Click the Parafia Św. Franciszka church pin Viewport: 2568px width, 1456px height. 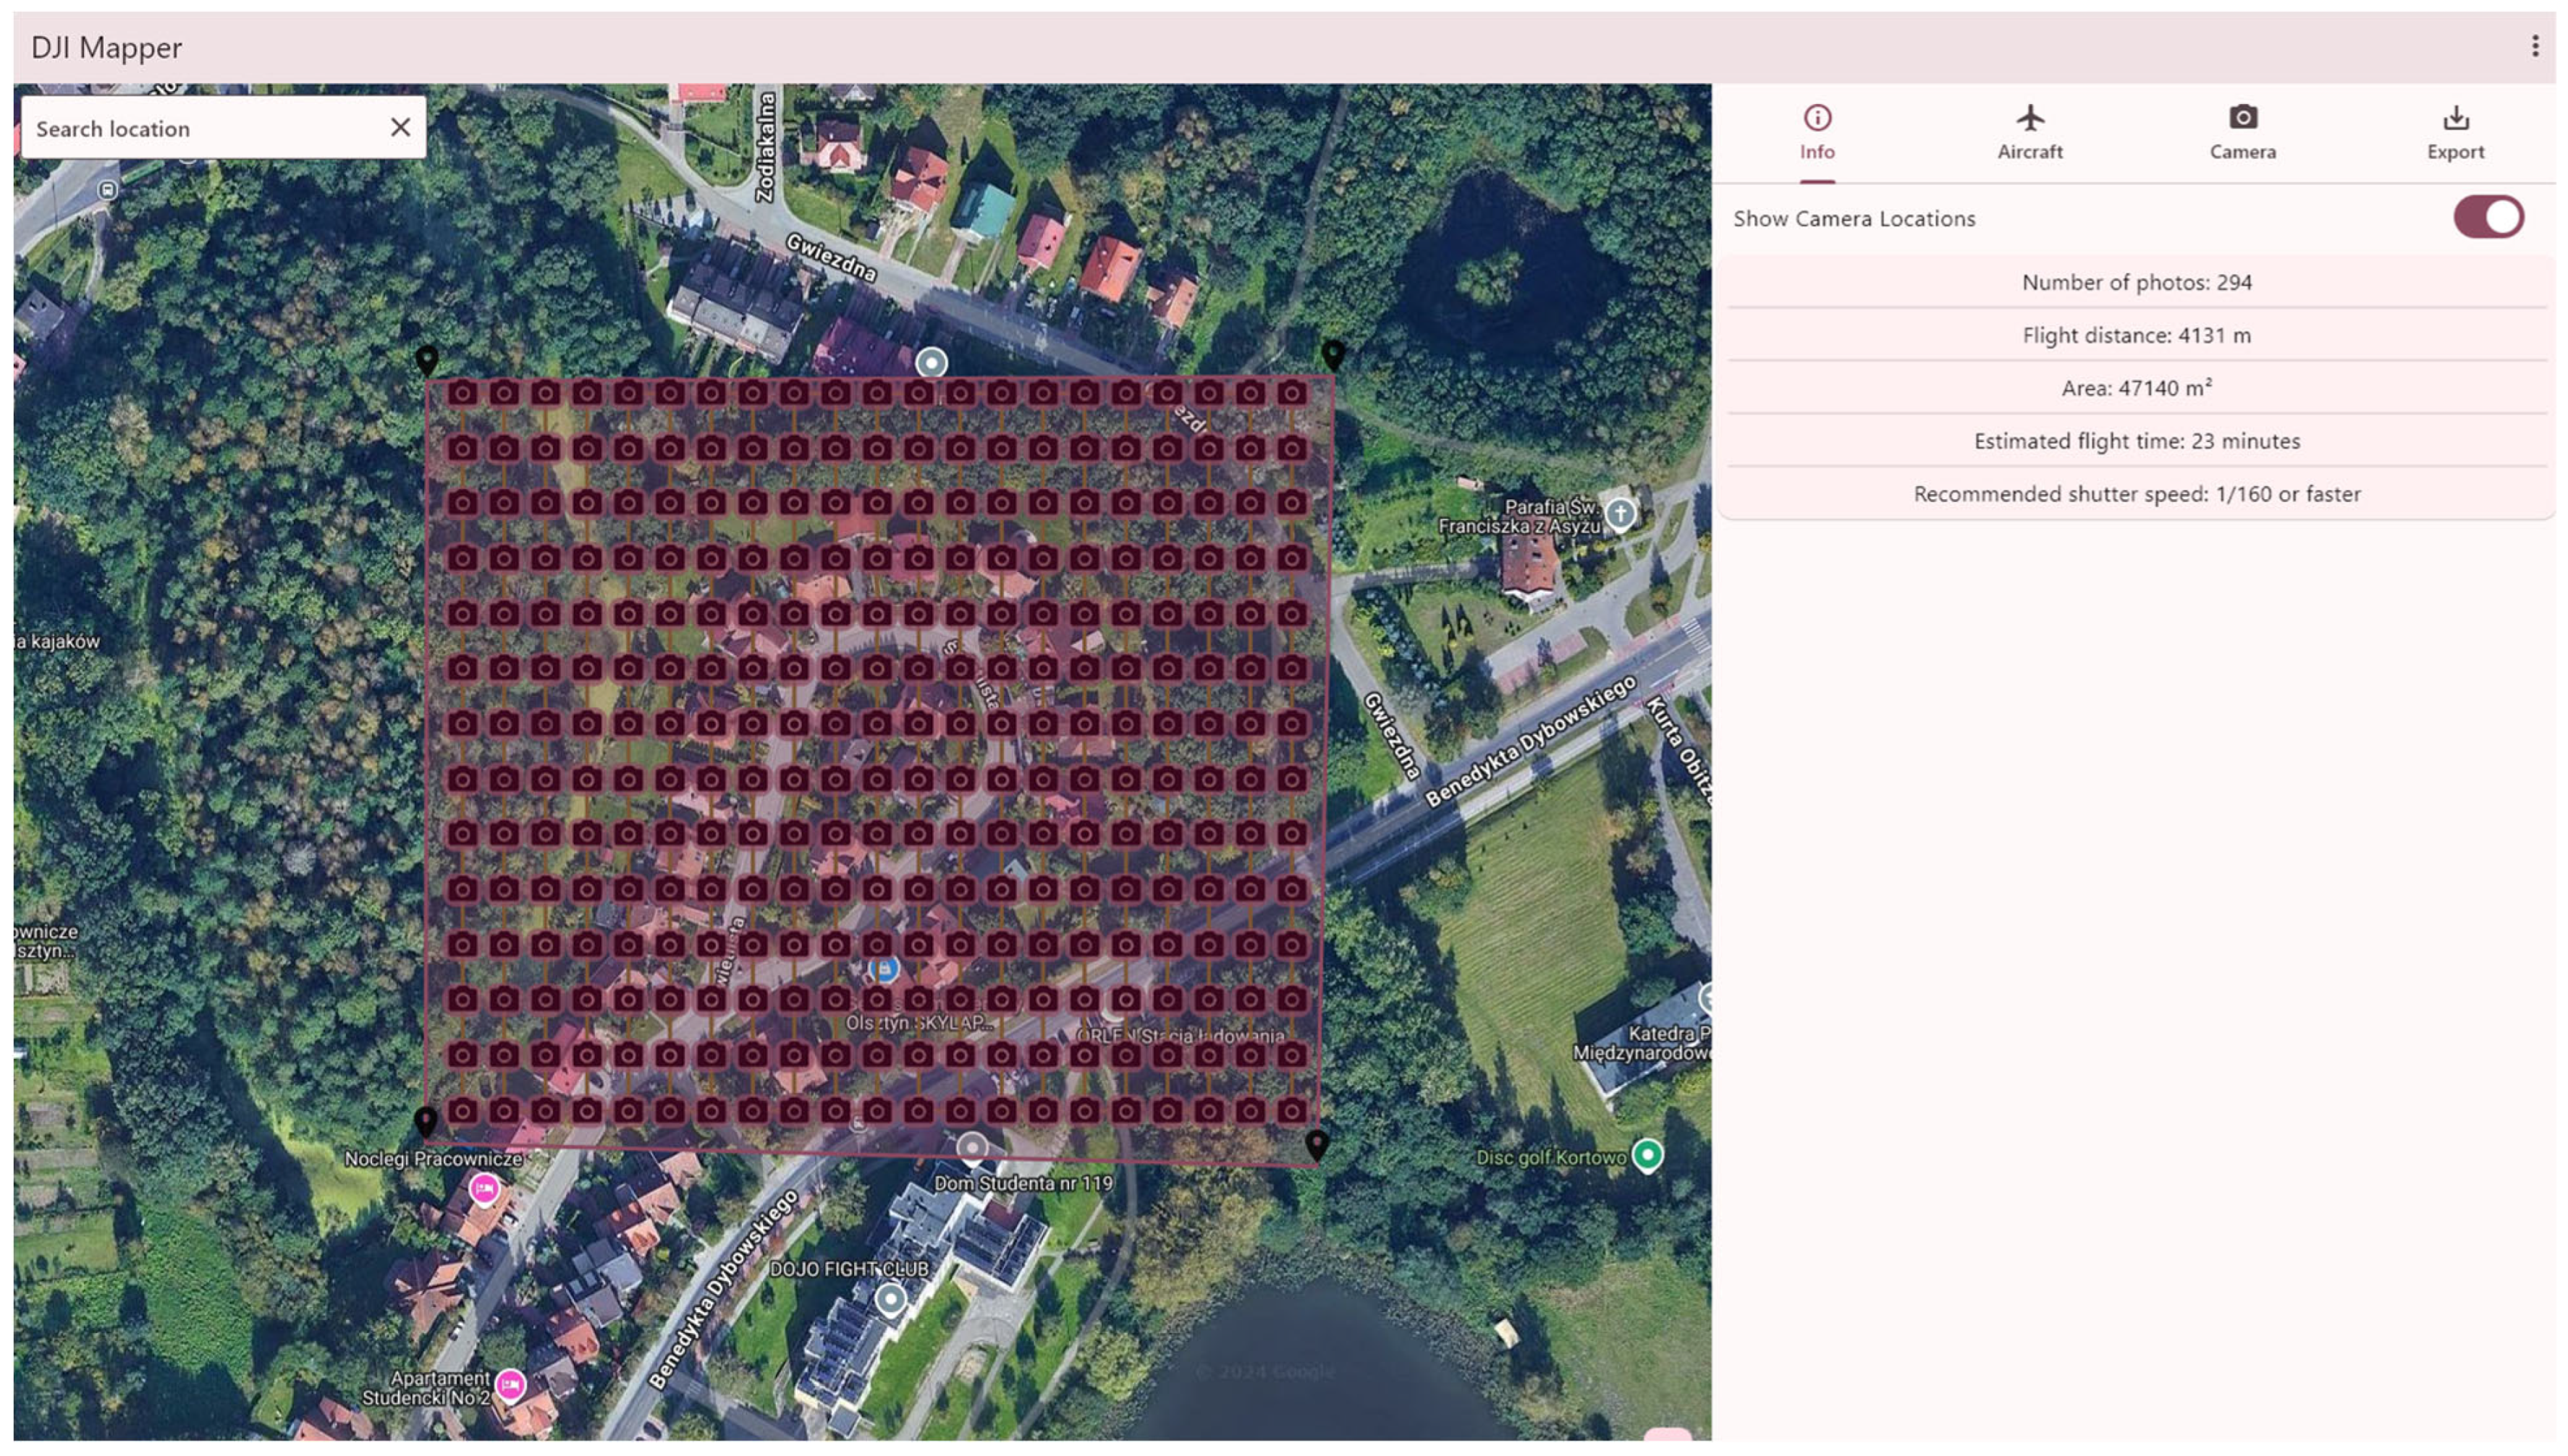click(1620, 514)
